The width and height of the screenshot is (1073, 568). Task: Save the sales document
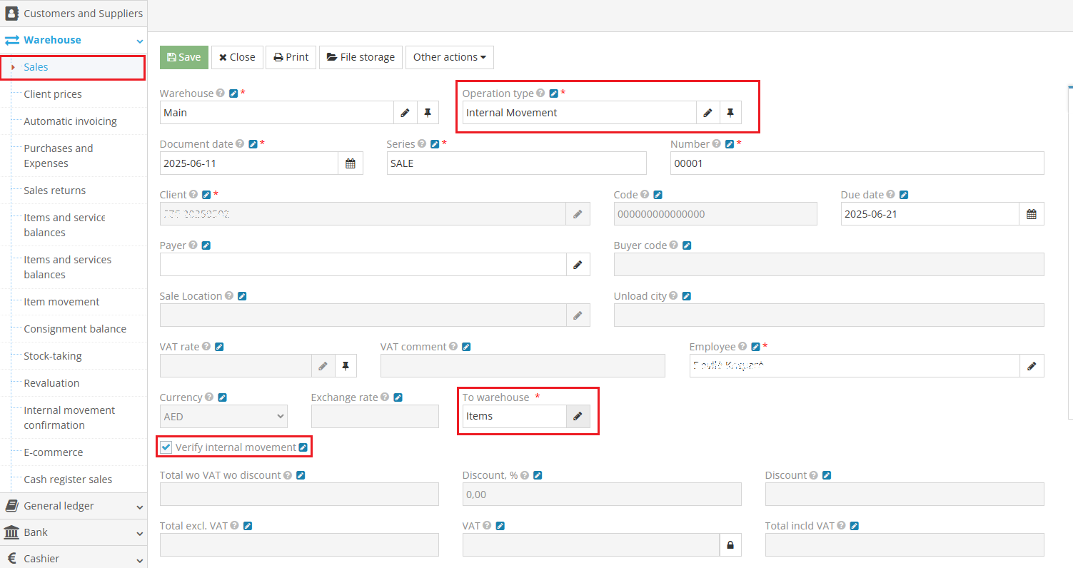click(x=183, y=57)
